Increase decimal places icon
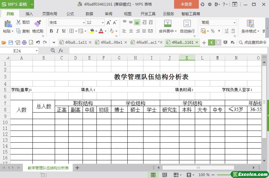Viewport: 269px width, 178px height. click(x=226, y=31)
